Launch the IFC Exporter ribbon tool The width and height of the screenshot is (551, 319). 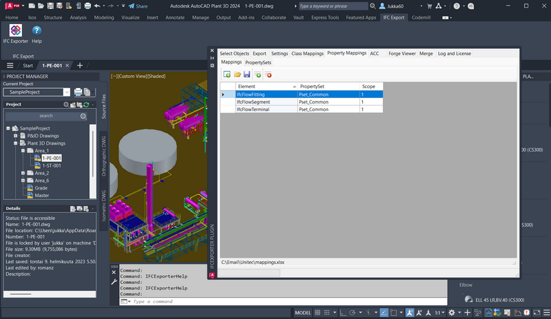[15, 34]
